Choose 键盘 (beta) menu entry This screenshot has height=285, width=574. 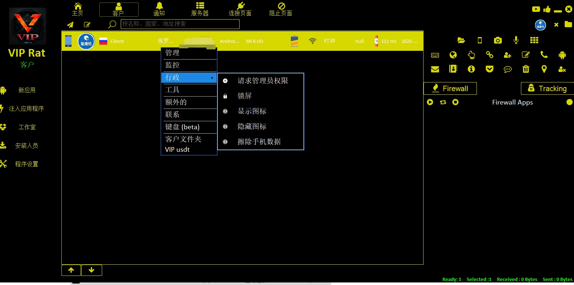point(189,127)
